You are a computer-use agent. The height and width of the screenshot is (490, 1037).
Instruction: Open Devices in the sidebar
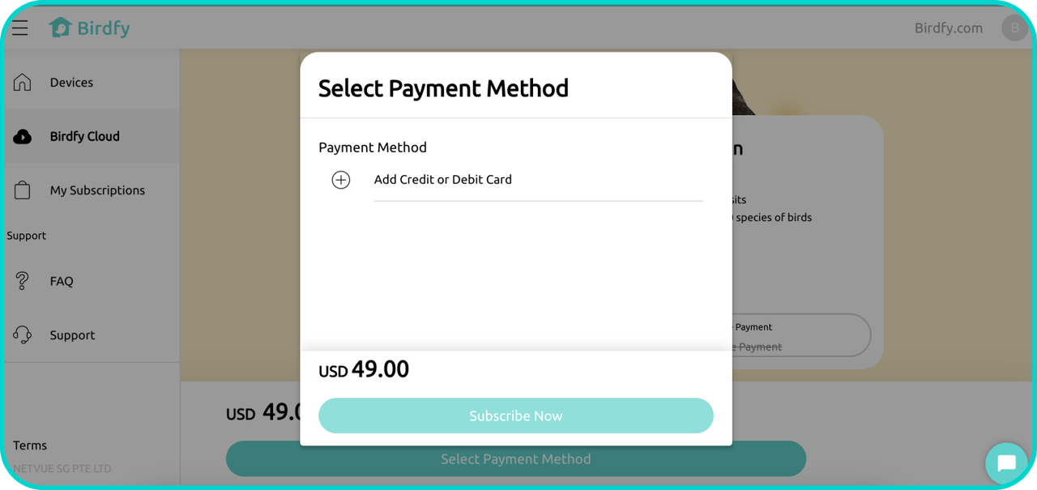coord(71,83)
